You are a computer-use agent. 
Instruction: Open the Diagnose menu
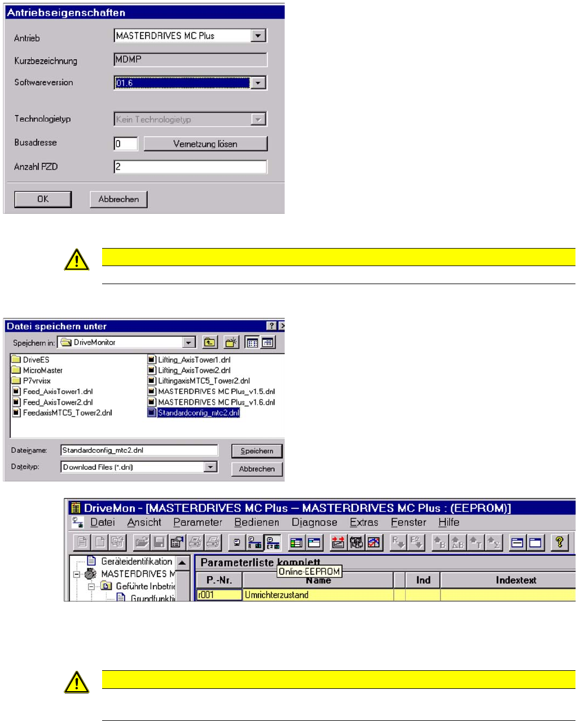pyautogui.click(x=314, y=523)
